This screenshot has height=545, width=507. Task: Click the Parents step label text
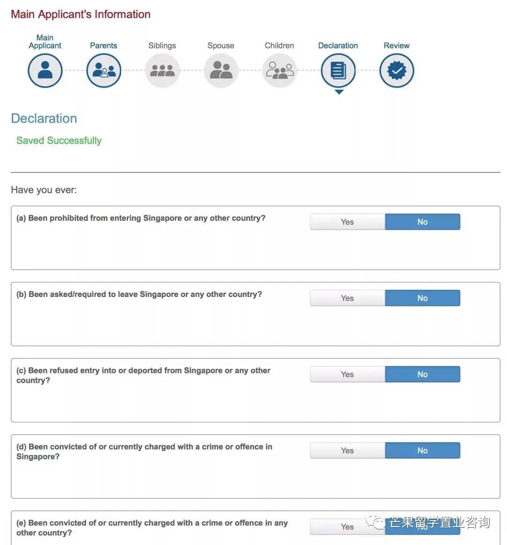tap(104, 46)
